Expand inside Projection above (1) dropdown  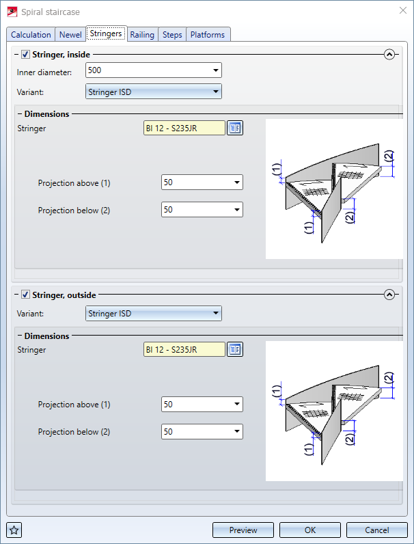[237, 182]
